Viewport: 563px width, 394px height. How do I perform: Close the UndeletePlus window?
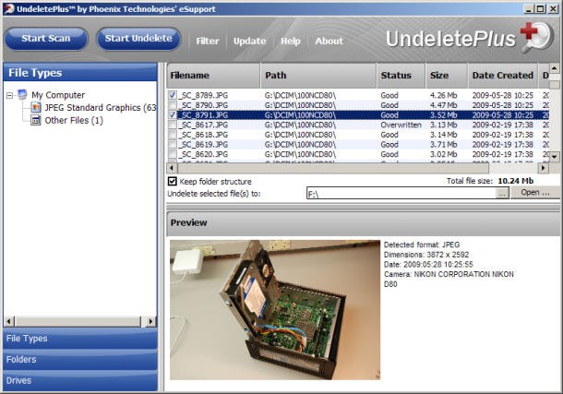[553, 9]
